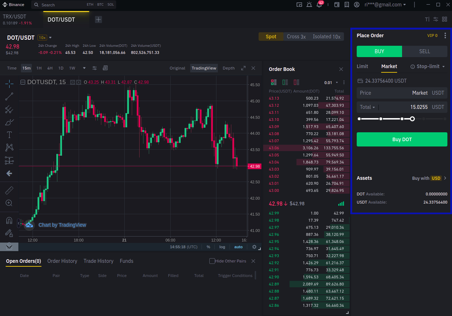Show both bids and asks order book view

pos(273,82)
